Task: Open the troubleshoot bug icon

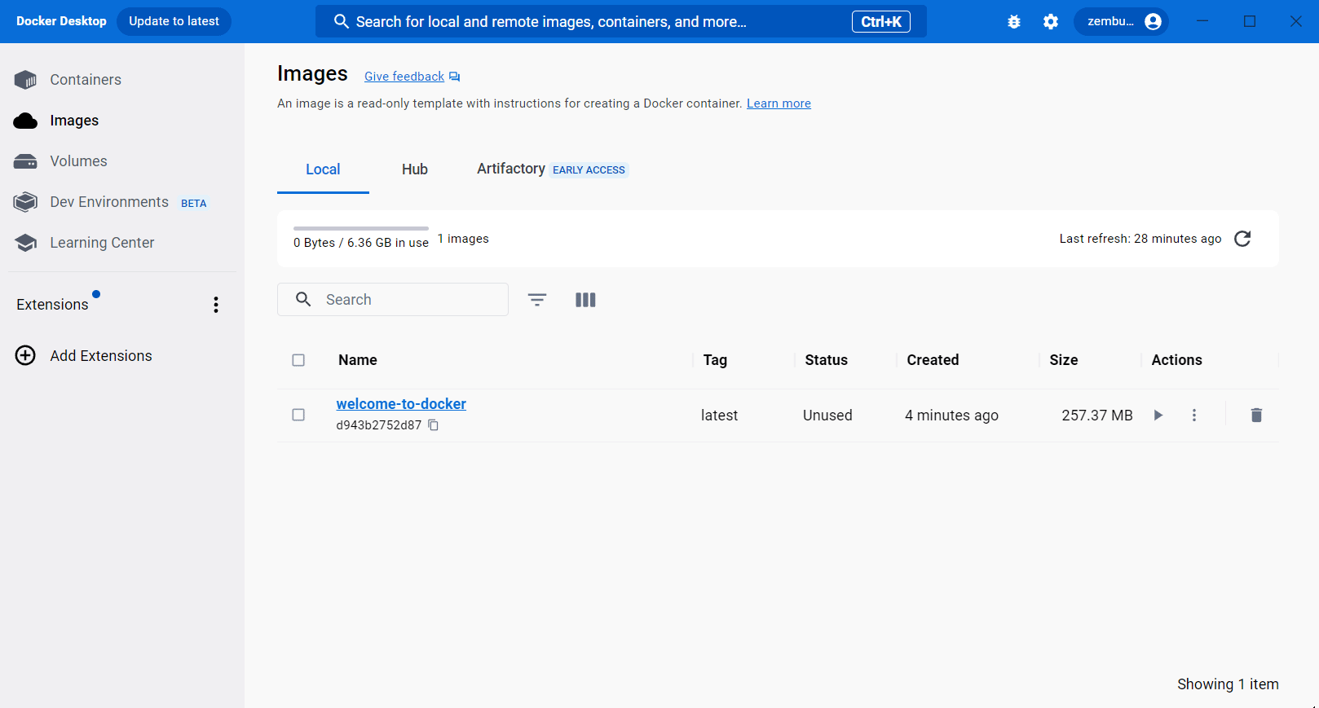Action: [1014, 22]
